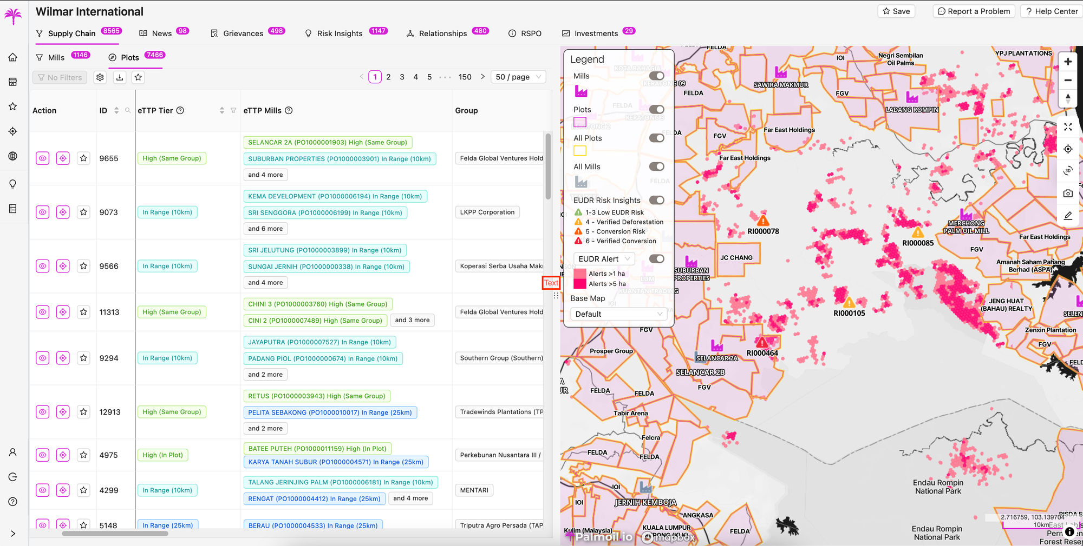Locate plot 9566 on map

tap(63, 266)
